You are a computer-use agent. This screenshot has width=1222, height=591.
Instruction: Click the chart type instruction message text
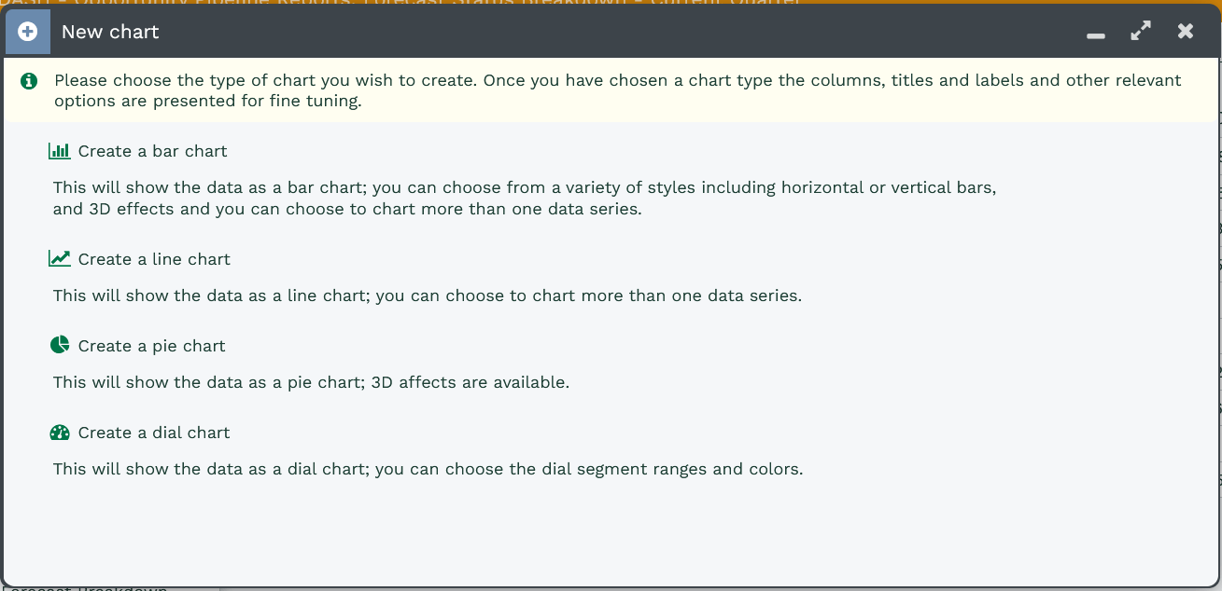click(616, 90)
